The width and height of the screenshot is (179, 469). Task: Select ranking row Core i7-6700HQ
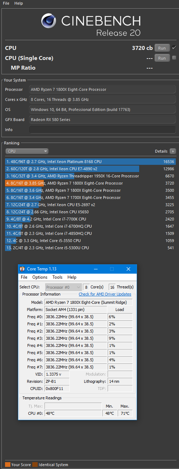[90, 226]
